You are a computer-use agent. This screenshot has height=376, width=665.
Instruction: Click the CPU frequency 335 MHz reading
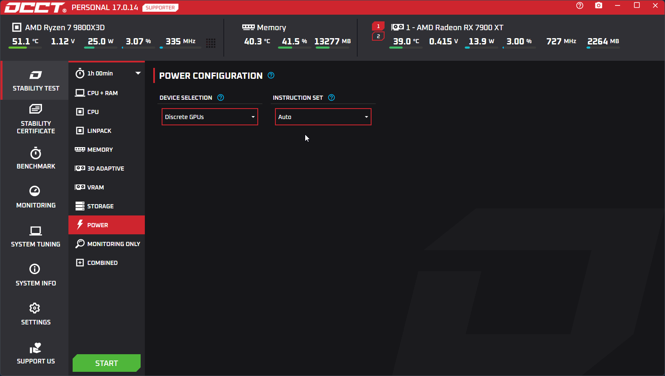(x=181, y=41)
